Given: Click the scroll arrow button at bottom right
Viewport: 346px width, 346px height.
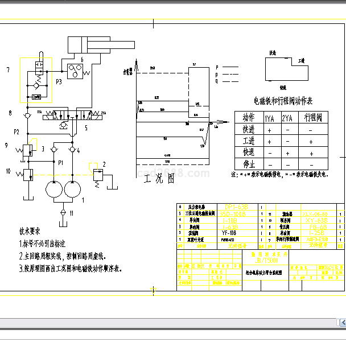Looking at the screenshot, I should (342, 323).
